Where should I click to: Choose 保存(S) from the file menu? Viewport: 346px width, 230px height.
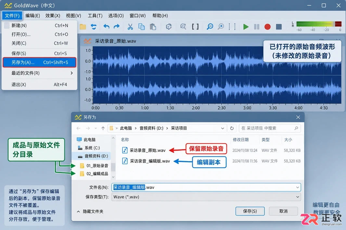(40, 53)
